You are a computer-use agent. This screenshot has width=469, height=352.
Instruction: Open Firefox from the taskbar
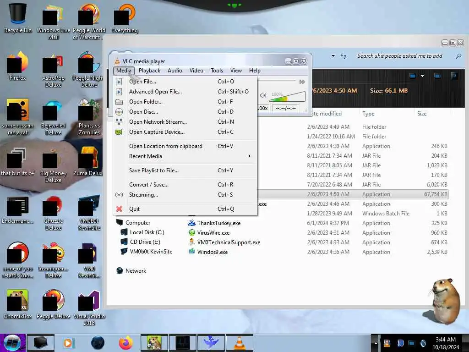tap(126, 343)
